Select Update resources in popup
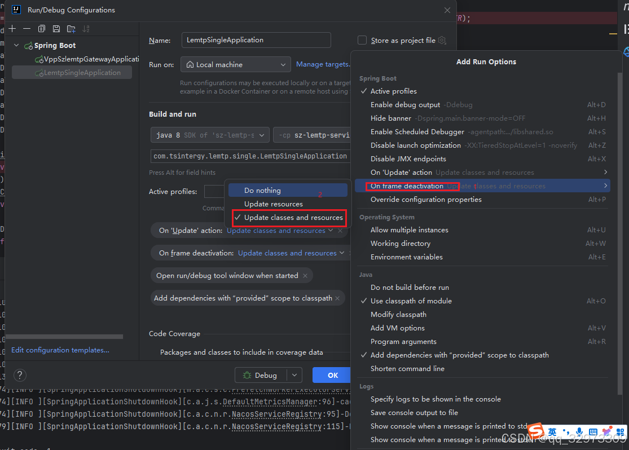 [x=288, y=204]
